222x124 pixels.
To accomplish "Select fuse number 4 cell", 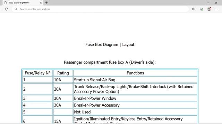I will pos(37,105).
